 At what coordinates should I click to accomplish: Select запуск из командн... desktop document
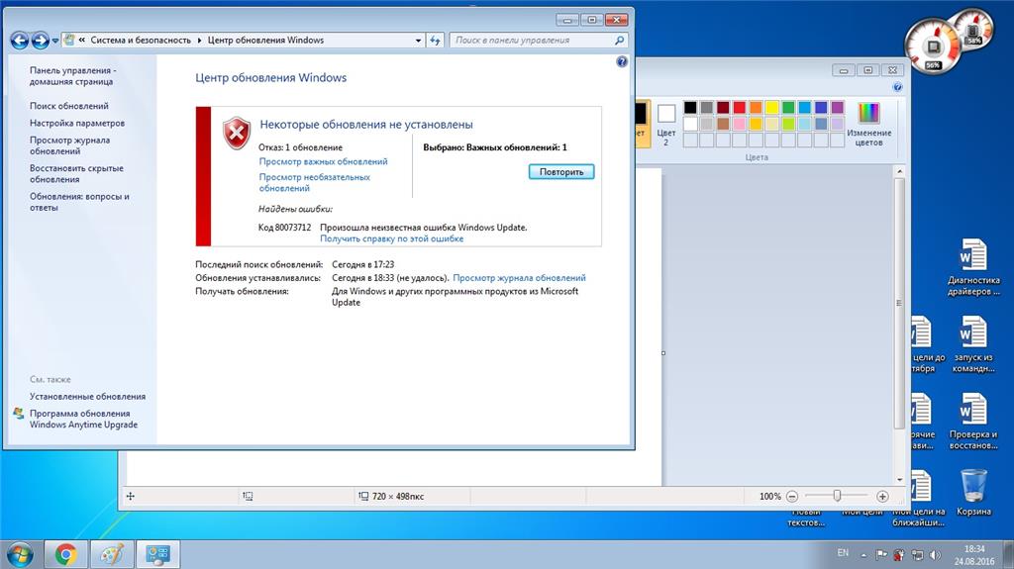click(973, 344)
